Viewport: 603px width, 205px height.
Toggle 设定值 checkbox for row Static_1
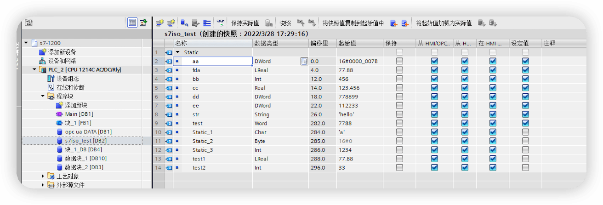pyautogui.click(x=525, y=132)
